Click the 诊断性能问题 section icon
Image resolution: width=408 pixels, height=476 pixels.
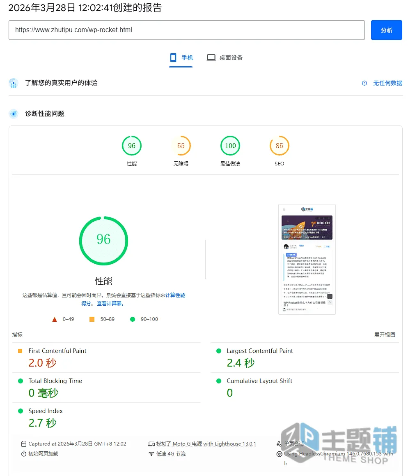tap(13, 114)
